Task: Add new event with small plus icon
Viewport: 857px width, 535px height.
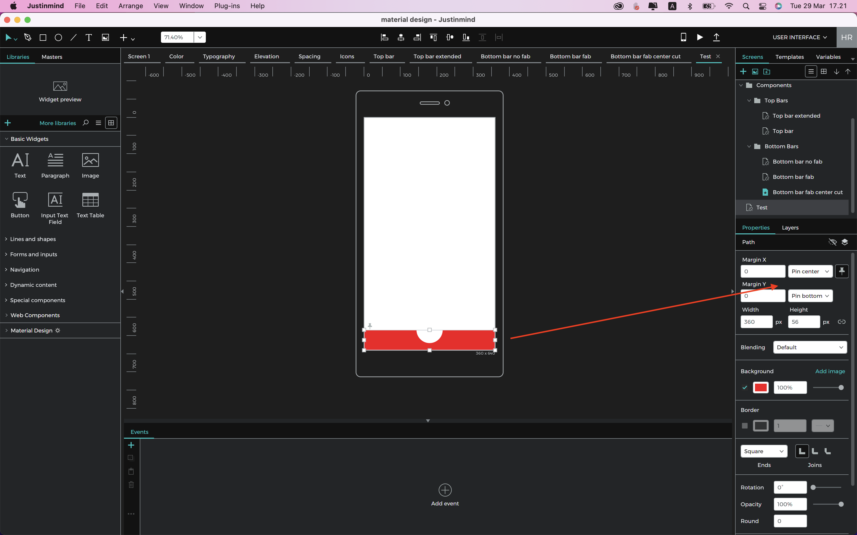Action: click(x=131, y=445)
